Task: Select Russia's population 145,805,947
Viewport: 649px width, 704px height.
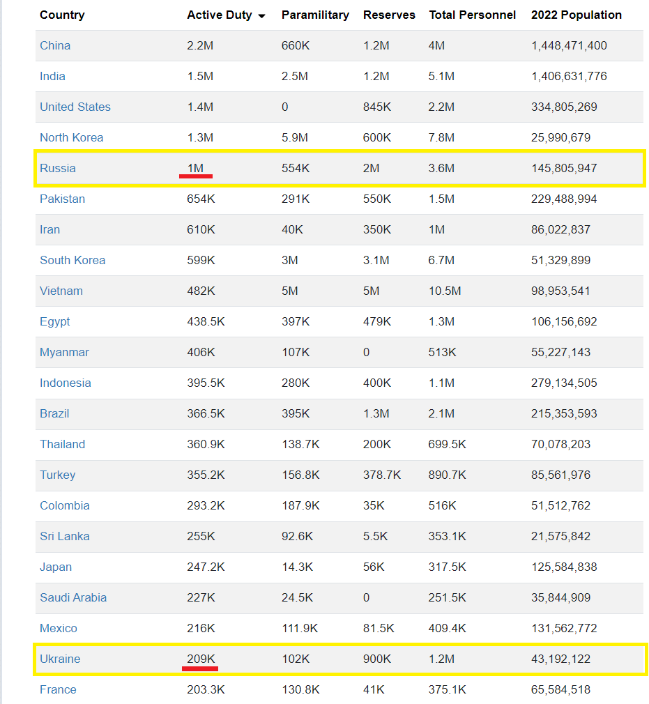Action: tap(564, 169)
